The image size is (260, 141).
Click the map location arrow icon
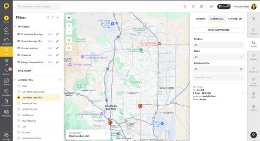(69, 40)
